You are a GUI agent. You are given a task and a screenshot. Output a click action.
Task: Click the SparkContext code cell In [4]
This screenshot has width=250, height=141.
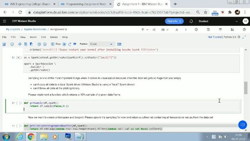click(131, 63)
